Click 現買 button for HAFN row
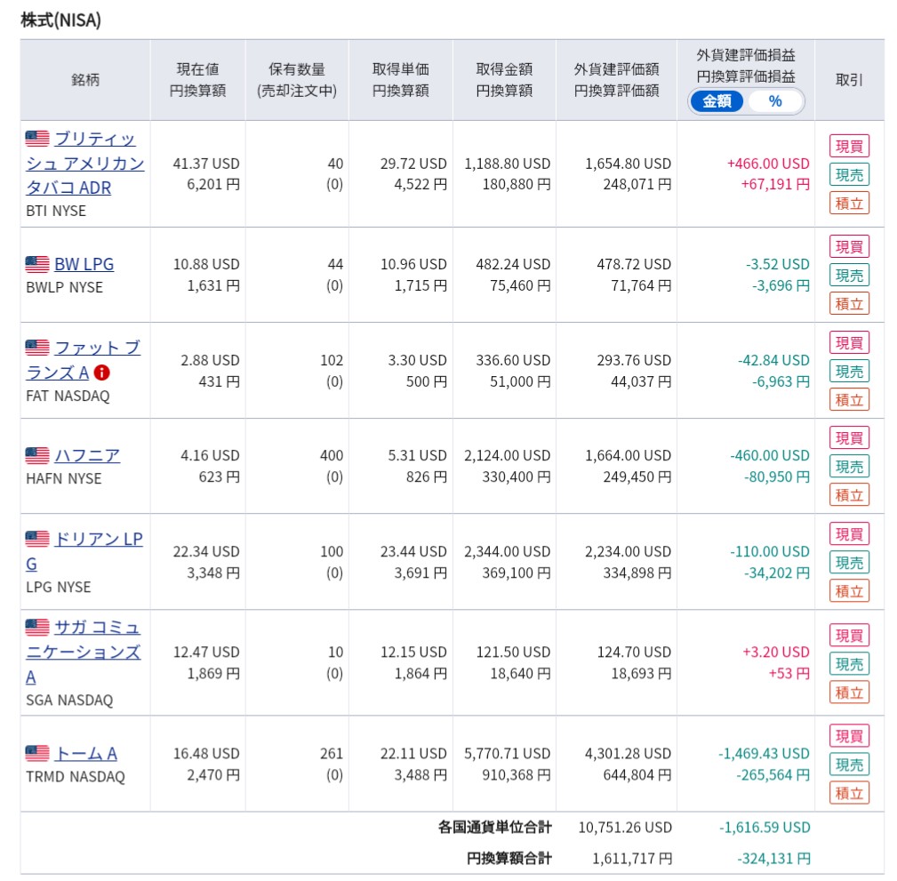Viewport: 897px width, 881px height. [849, 437]
